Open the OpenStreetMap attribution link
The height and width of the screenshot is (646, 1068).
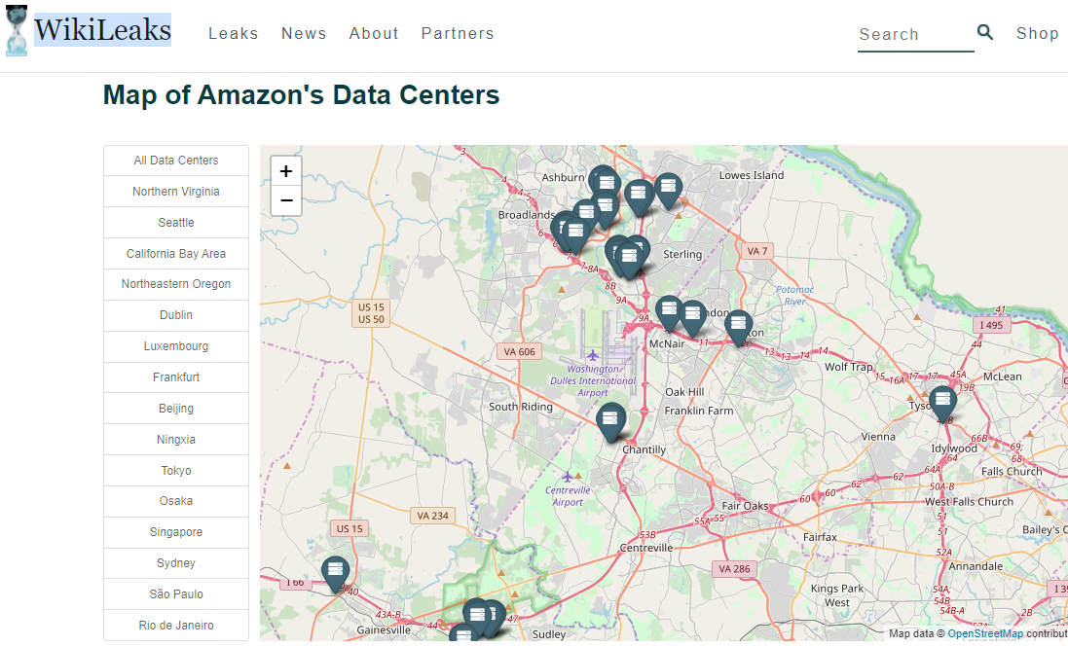(985, 633)
